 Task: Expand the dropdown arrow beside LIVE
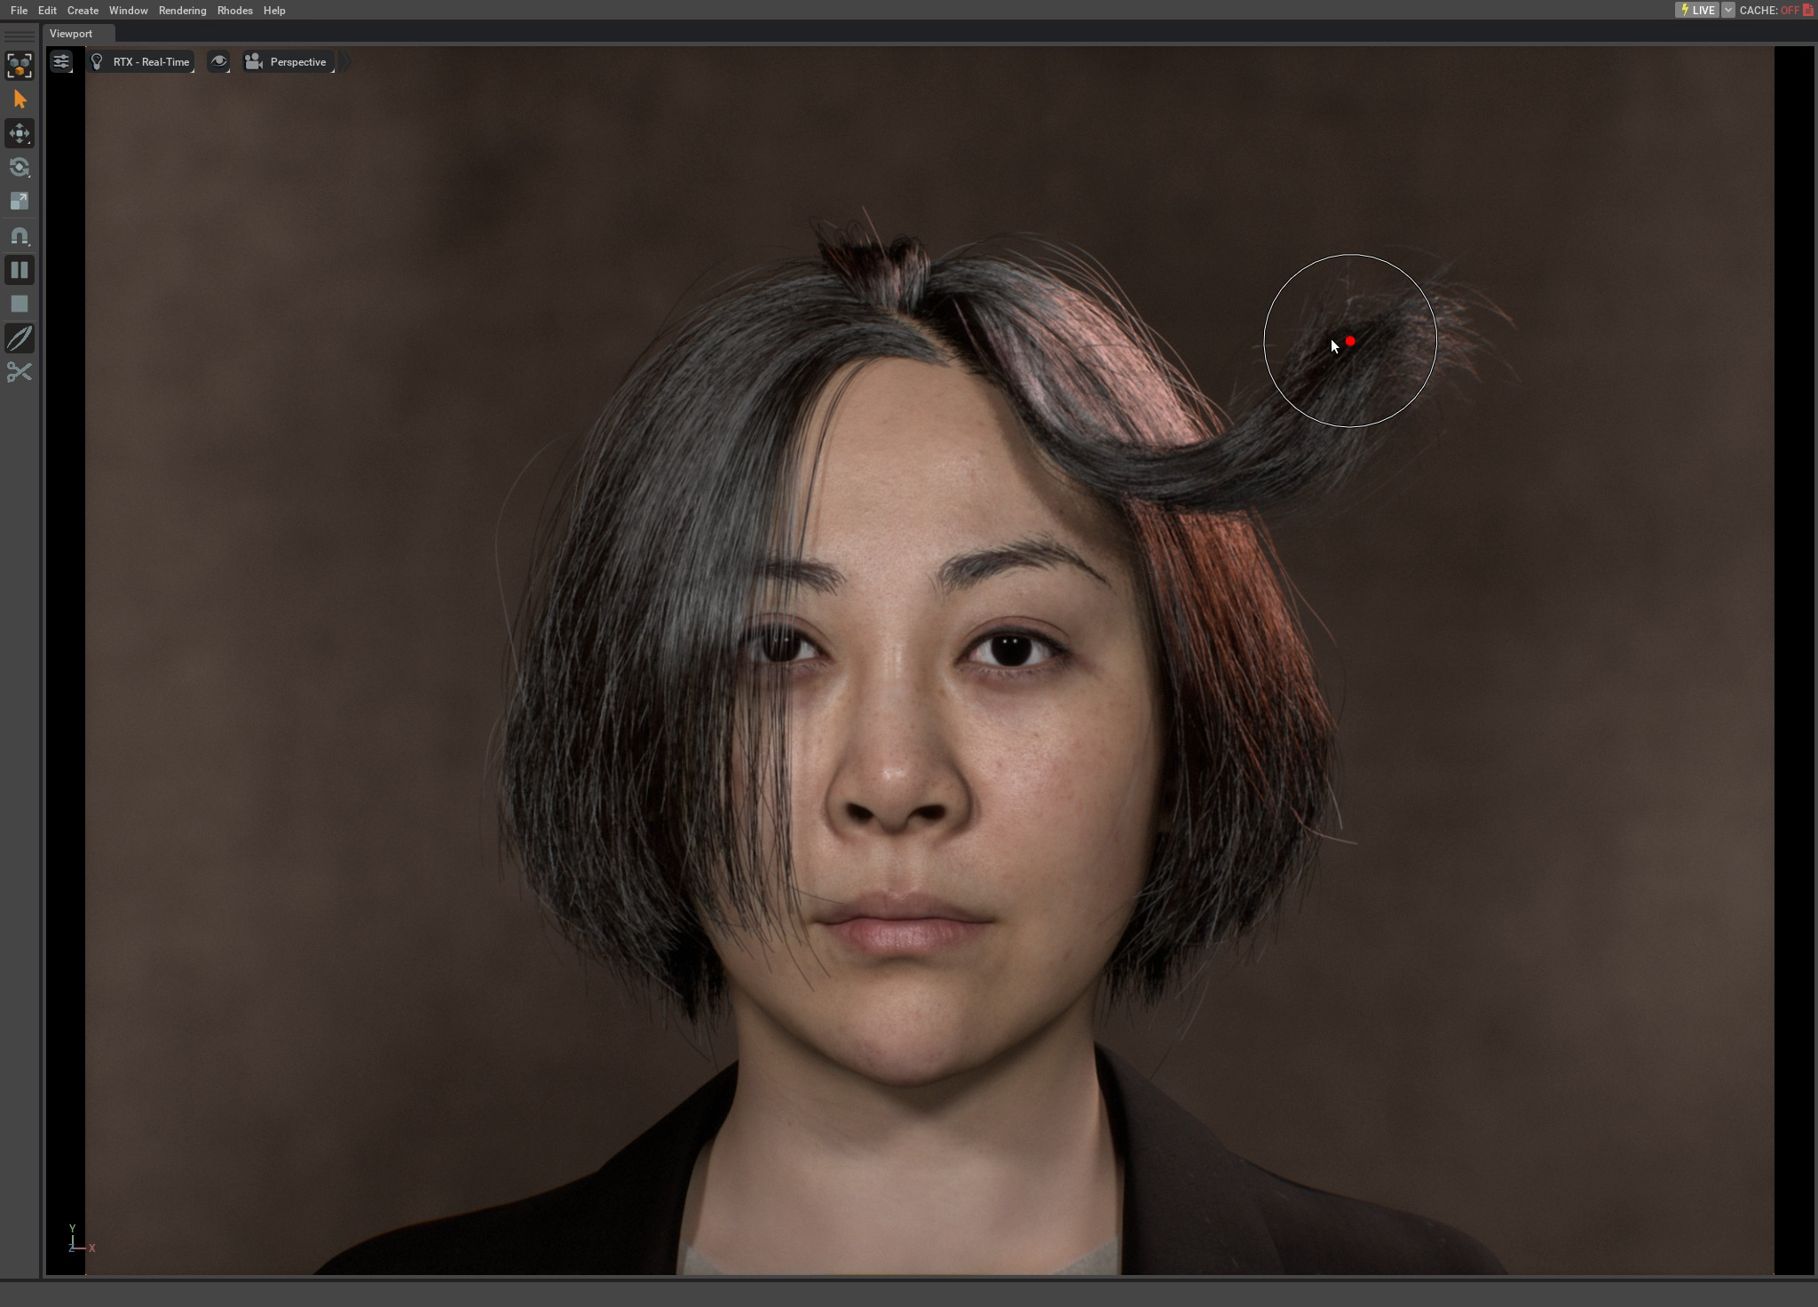[1727, 11]
